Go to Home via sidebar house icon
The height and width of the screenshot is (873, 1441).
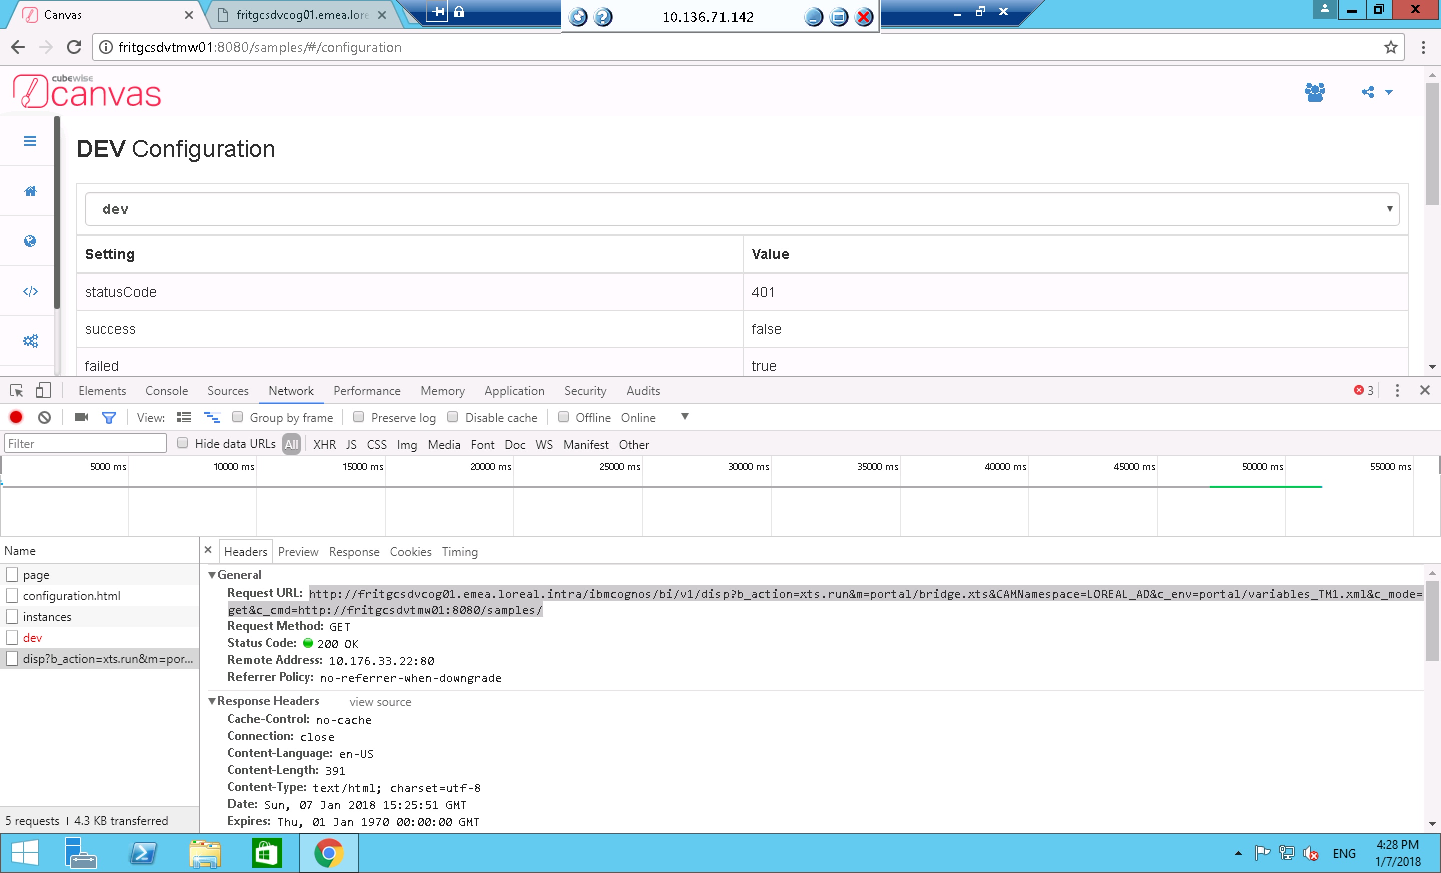pyautogui.click(x=30, y=191)
